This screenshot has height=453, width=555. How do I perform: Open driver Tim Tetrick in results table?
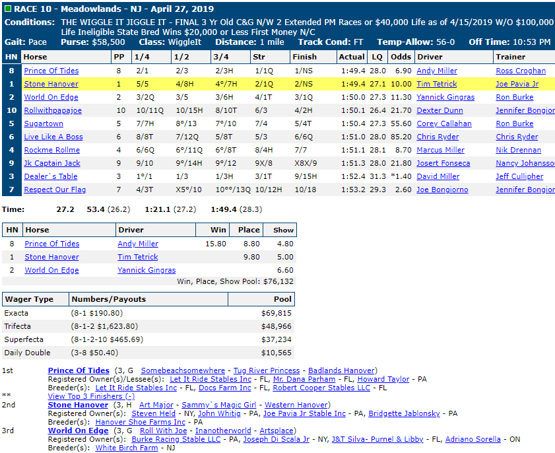click(437, 84)
